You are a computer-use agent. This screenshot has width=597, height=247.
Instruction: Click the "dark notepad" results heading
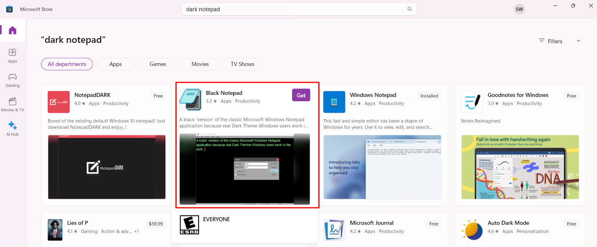73,40
